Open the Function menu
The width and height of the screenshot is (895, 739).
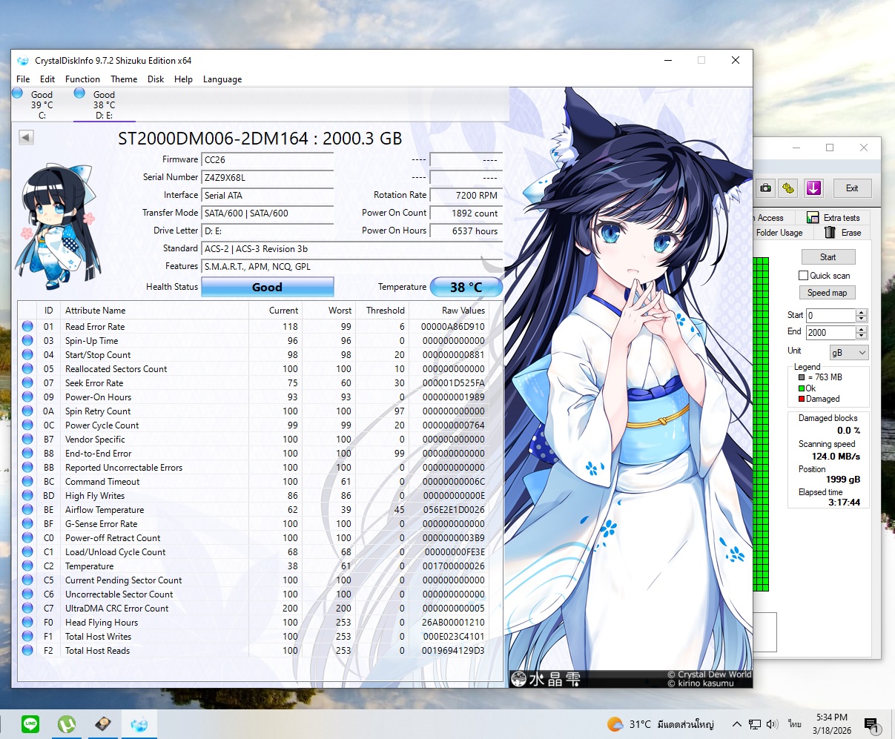click(x=82, y=79)
